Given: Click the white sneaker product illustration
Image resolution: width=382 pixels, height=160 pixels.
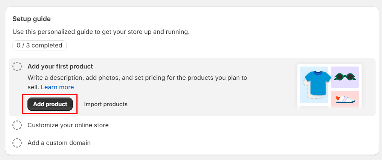Looking at the screenshot, I should click(345, 99).
